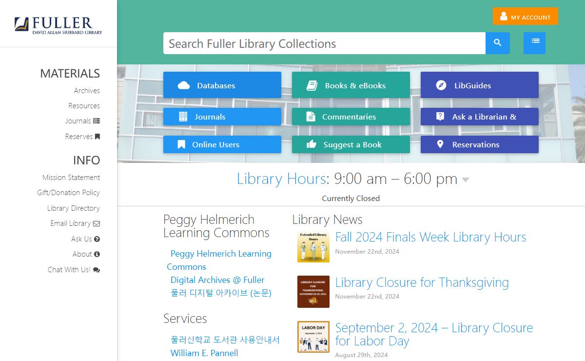
Task: Click the Search Fuller Library Collections field
Action: 324,43
